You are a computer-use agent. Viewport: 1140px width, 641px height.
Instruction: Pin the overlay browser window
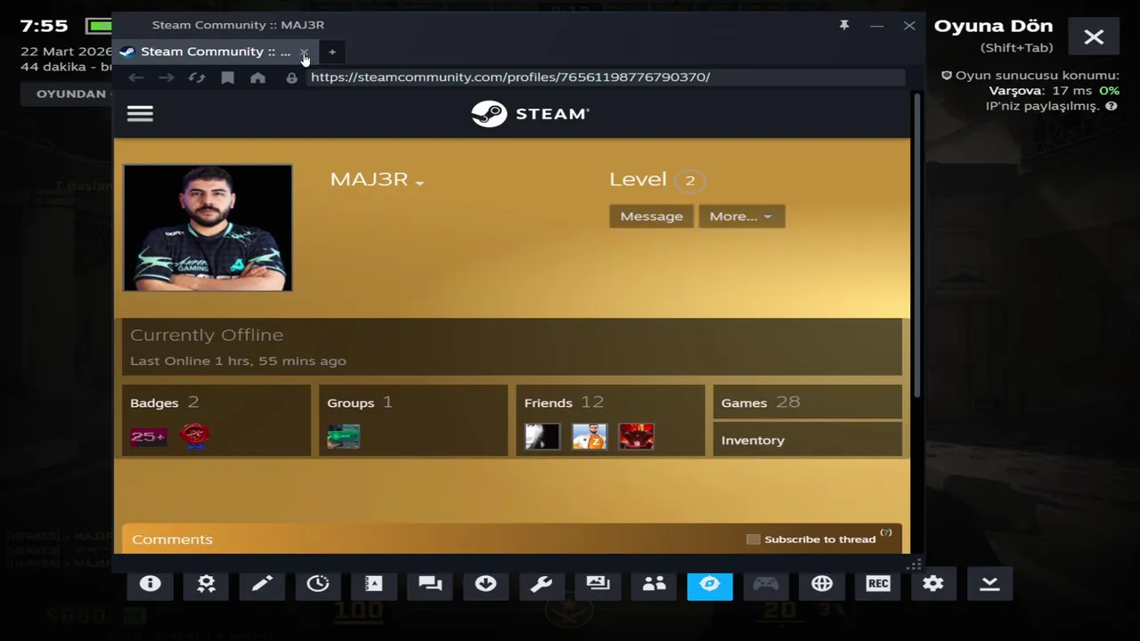tap(844, 25)
